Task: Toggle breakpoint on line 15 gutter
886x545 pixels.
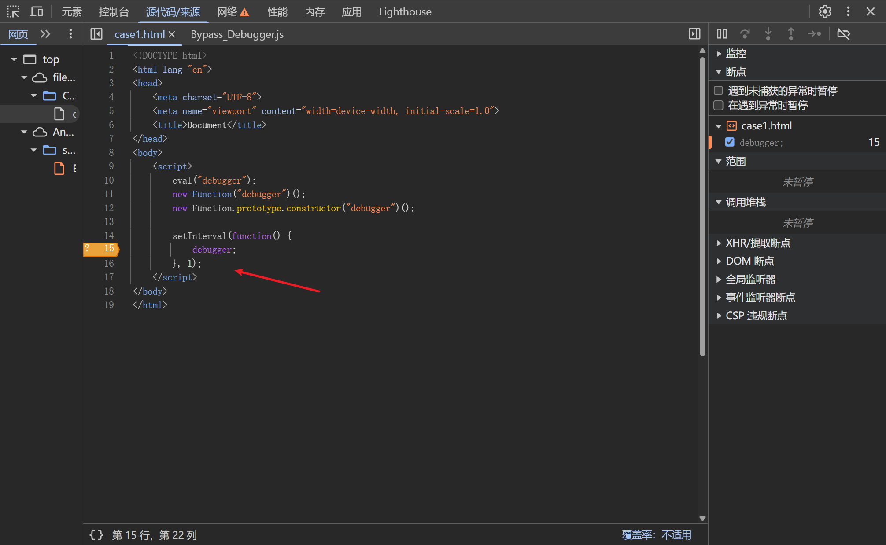Action: 101,249
